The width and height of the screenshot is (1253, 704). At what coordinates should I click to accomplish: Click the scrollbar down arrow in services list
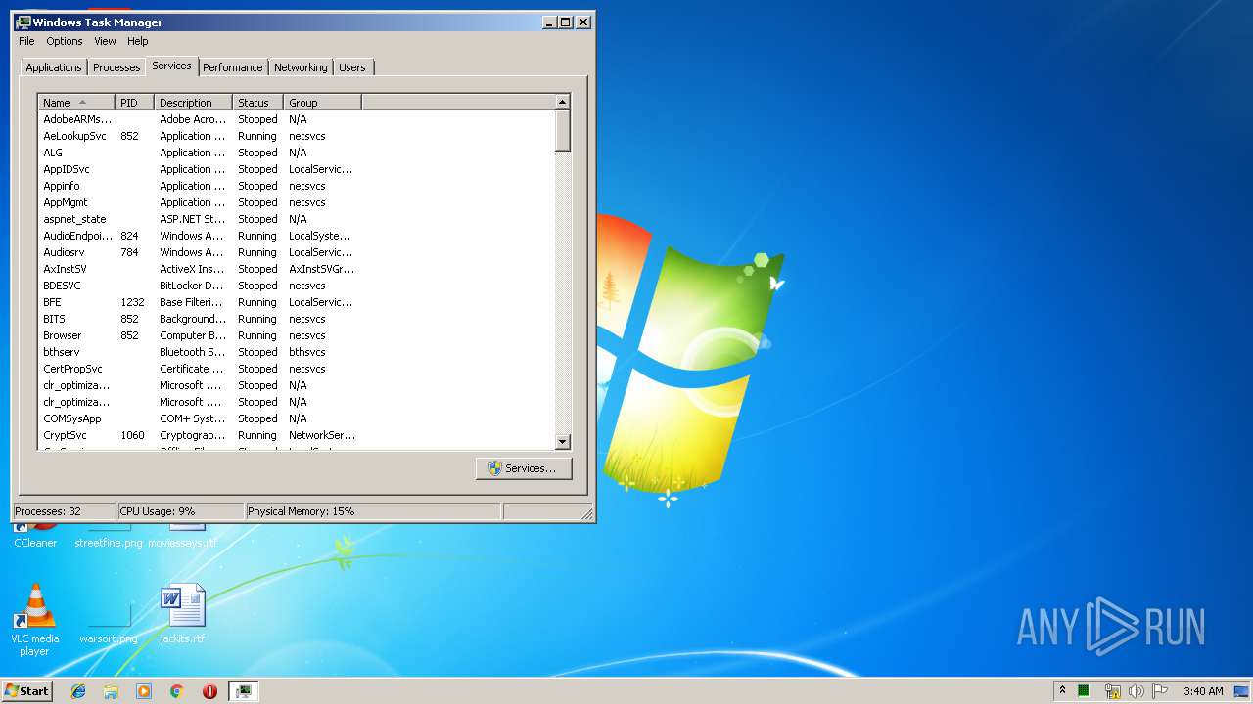pos(562,442)
